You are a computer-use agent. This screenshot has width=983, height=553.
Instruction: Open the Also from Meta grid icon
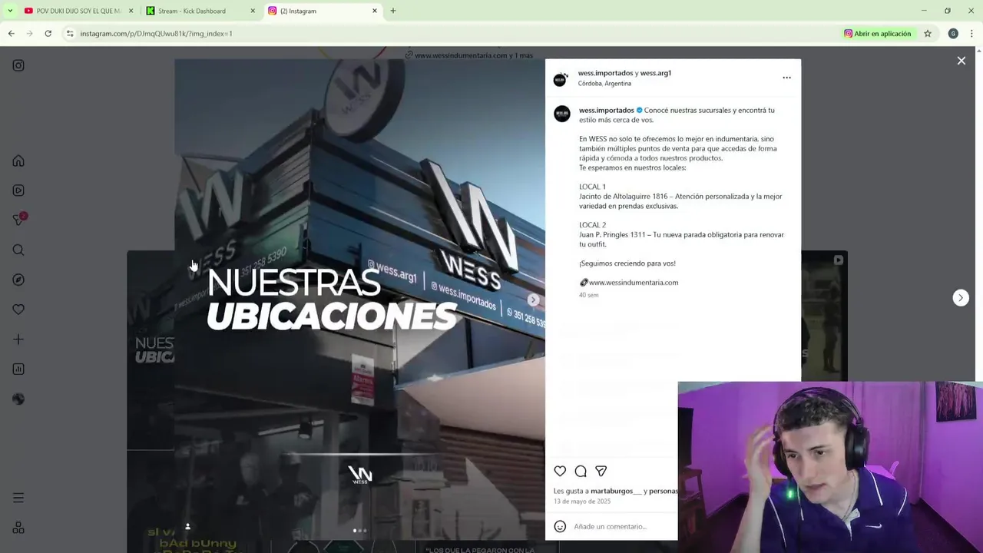pyautogui.click(x=18, y=528)
